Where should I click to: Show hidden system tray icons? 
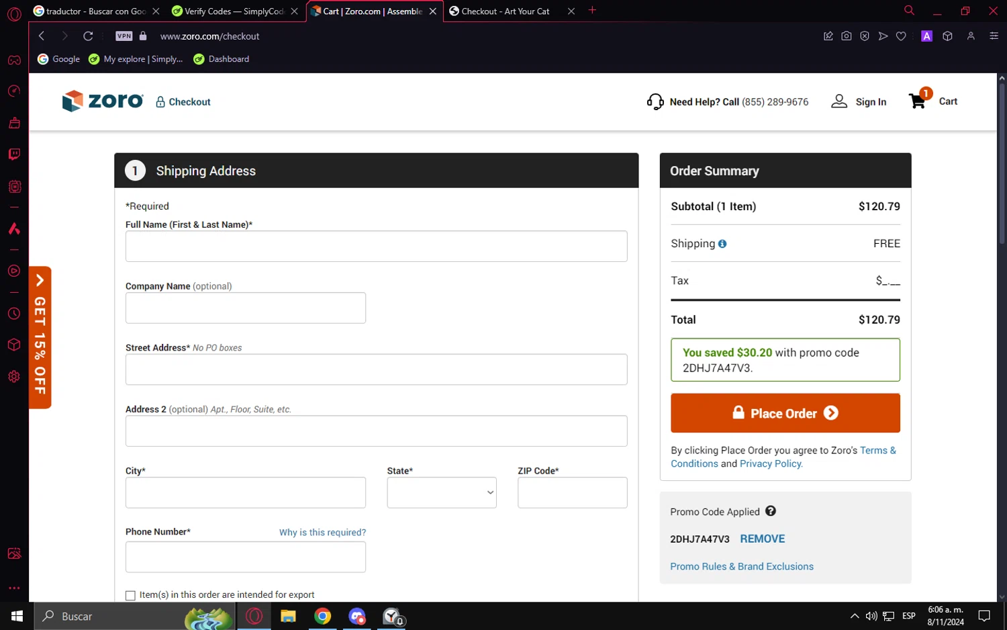point(854,616)
